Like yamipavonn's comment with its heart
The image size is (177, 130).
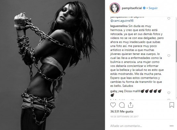(x=169, y=19)
